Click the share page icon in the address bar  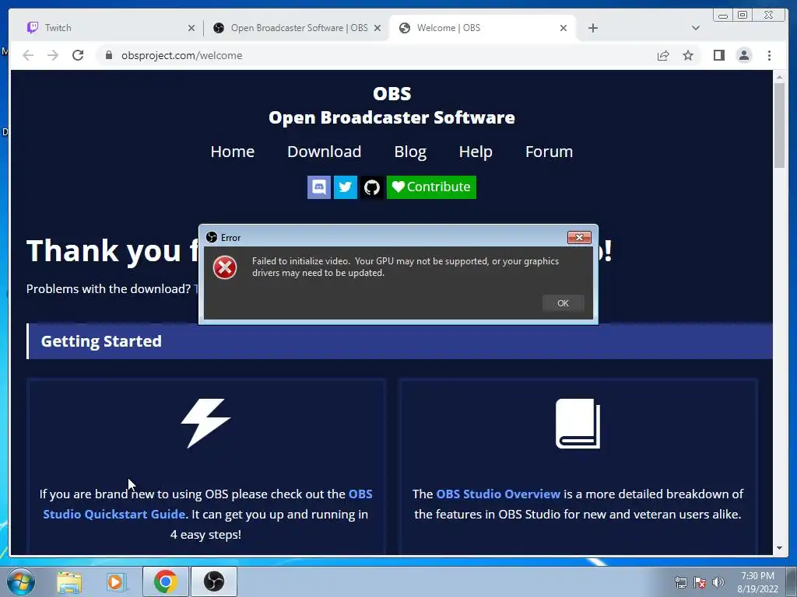coord(663,55)
